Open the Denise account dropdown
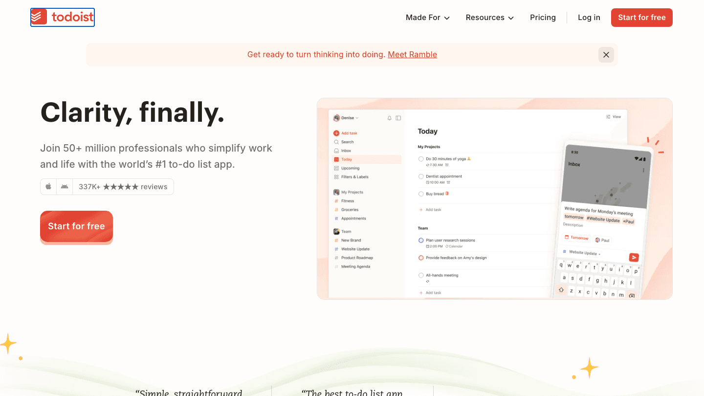Screen dimensions: 704x396 346,118
